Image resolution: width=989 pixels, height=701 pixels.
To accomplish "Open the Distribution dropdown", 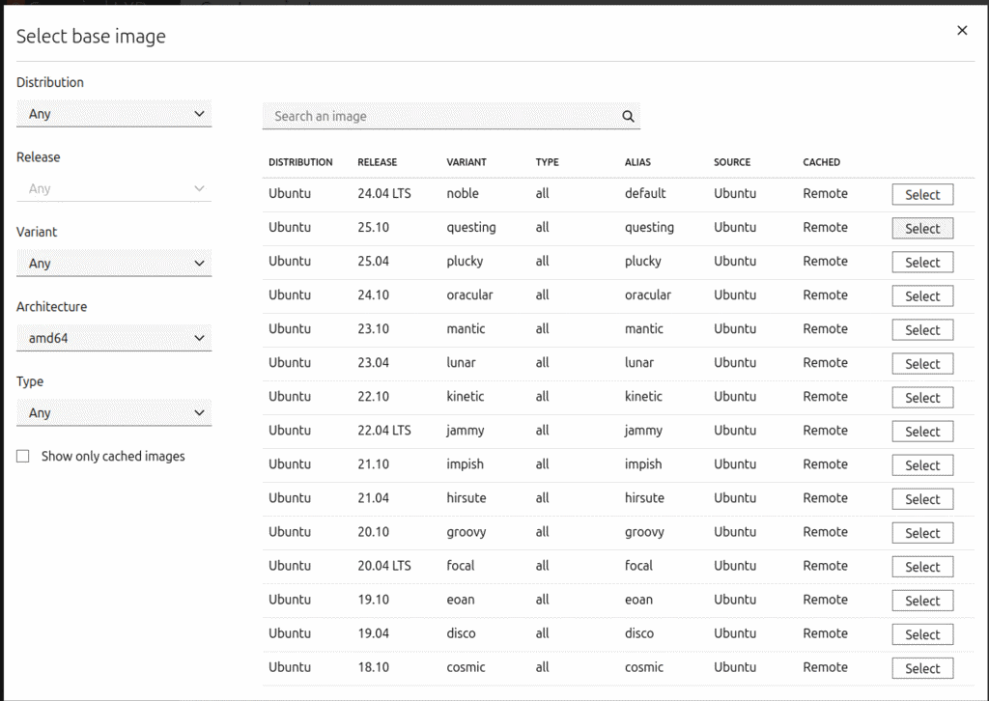I will click(x=114, y=114).
